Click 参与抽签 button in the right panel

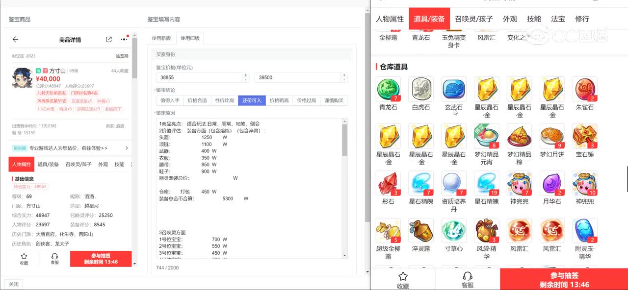[564, 280]
